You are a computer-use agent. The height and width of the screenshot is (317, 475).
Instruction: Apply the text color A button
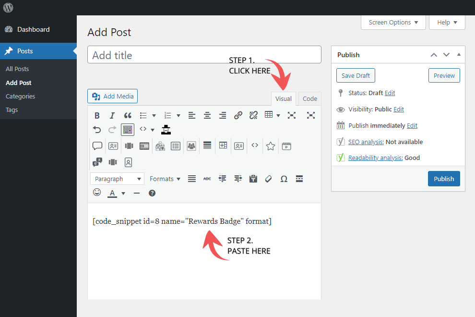112,194
